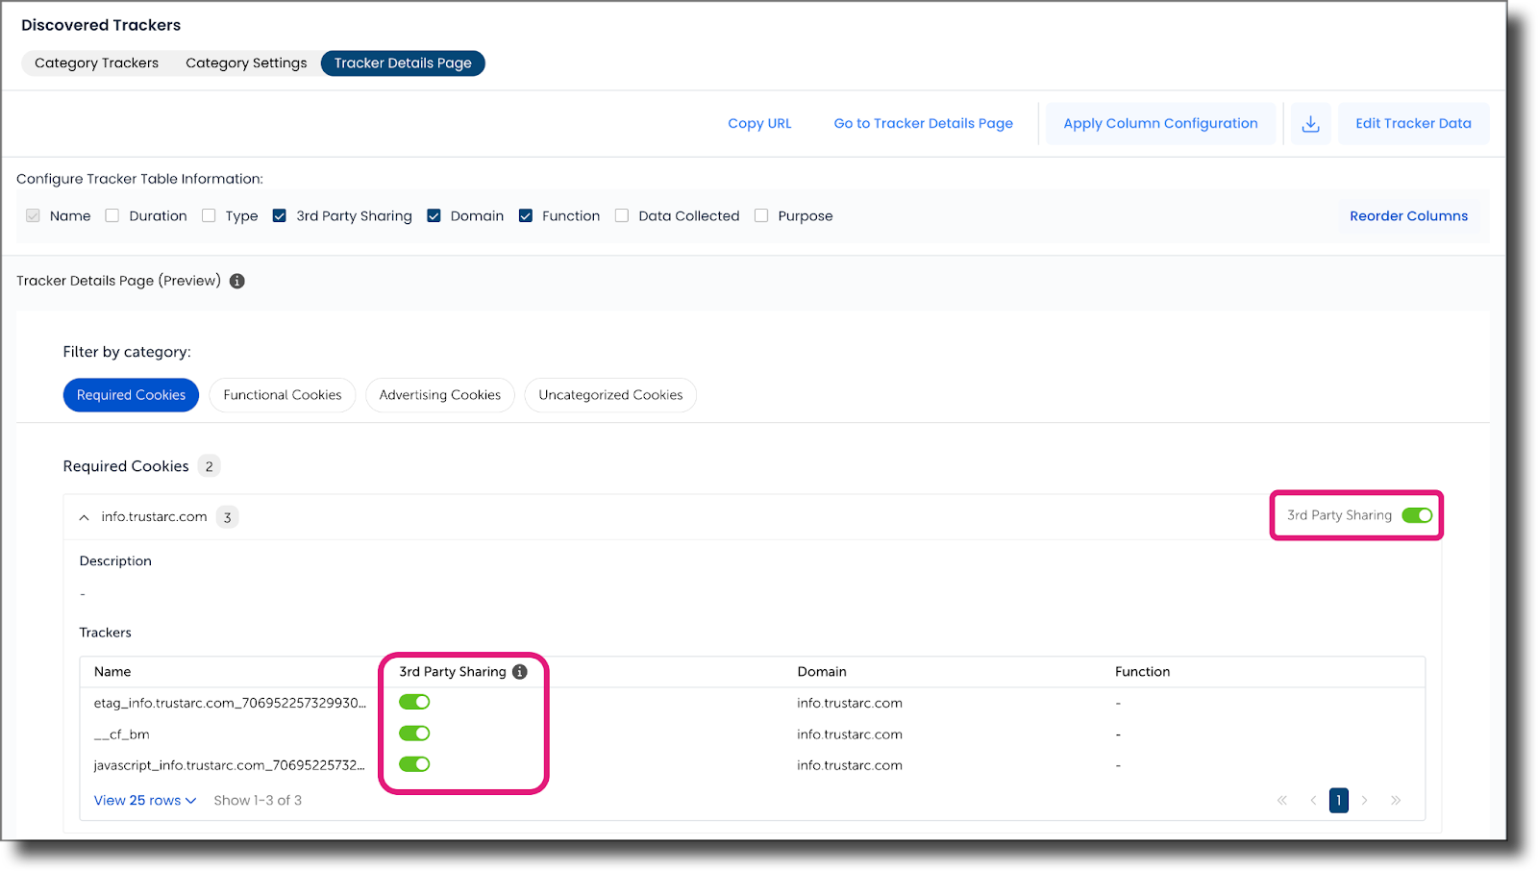Click the Reorder Columns link
Screen dimensions: 1538x871
coord(1408,215)
